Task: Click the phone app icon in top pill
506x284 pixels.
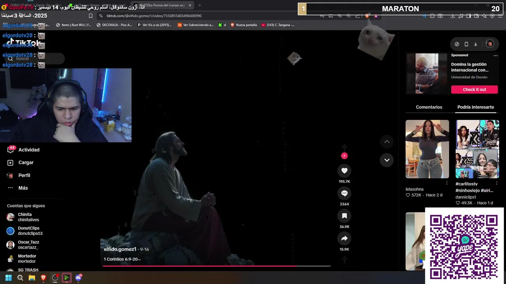Action: click(466, 44)
